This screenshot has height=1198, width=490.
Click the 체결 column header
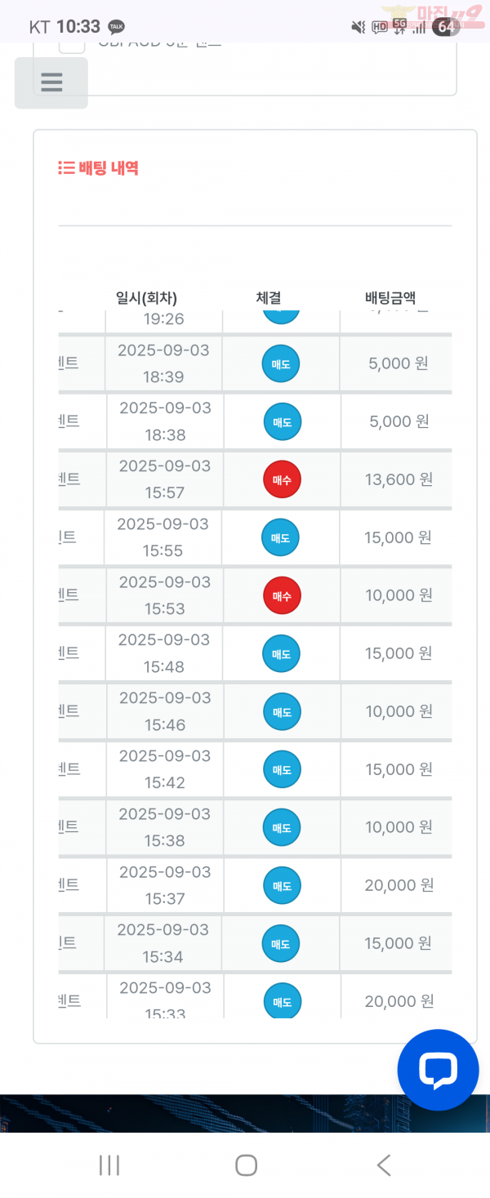(269, 298)
